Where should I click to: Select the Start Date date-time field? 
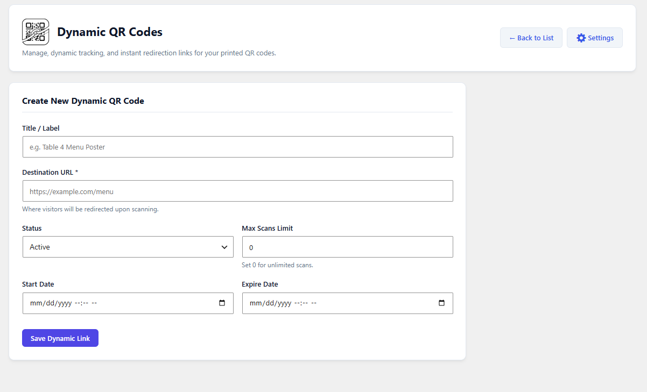pyautogui.click(x=128, y=303)
